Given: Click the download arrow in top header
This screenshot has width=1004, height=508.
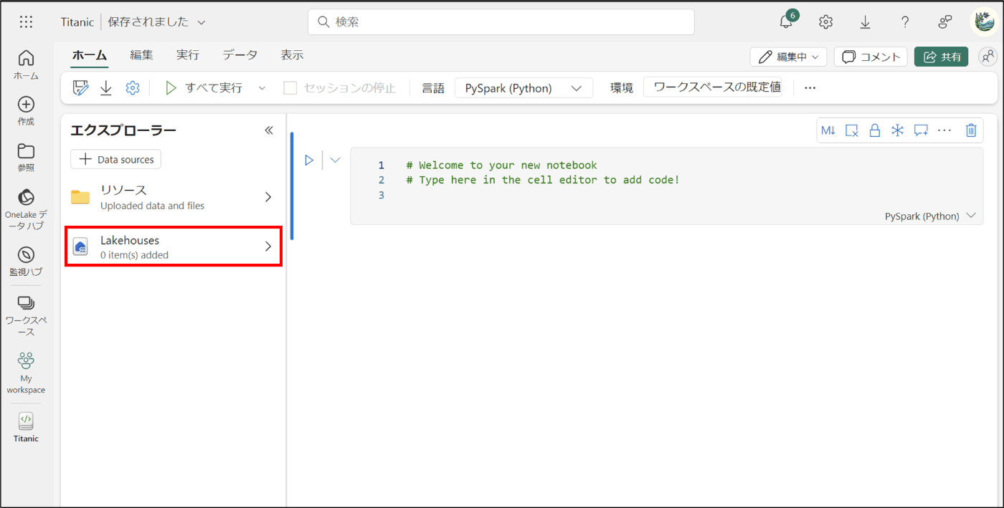Looking at the screenshot, I should [865, 22].
